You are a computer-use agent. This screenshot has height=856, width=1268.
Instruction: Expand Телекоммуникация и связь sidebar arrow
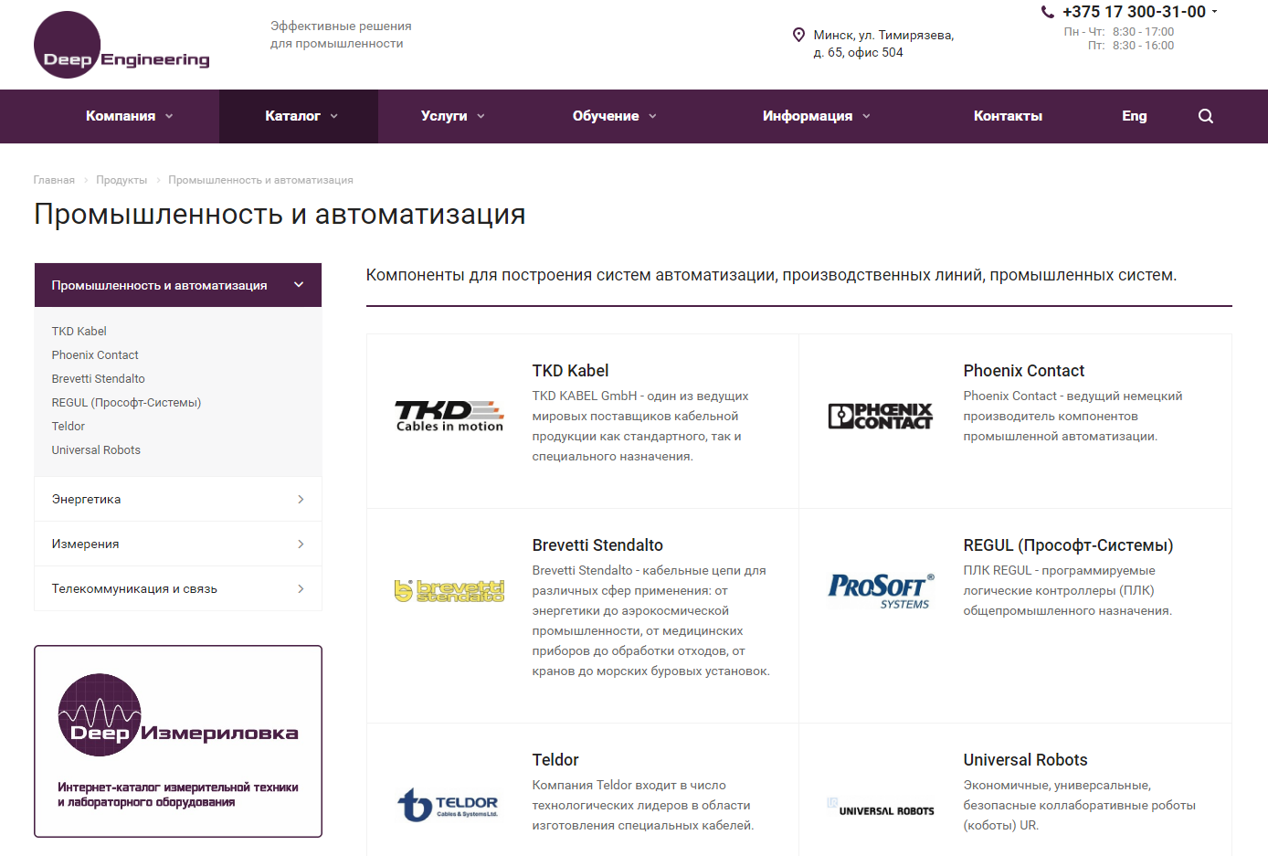coord(301,588)
